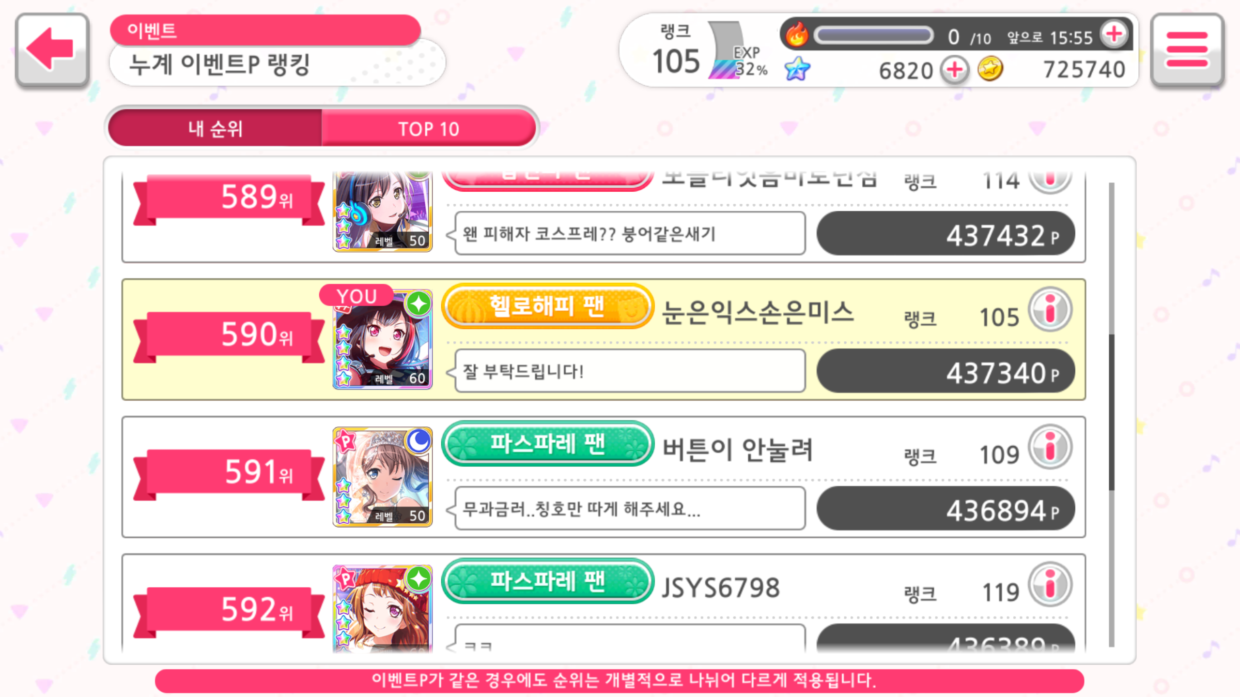Tap the pink back arrow button

click(52, 50)
